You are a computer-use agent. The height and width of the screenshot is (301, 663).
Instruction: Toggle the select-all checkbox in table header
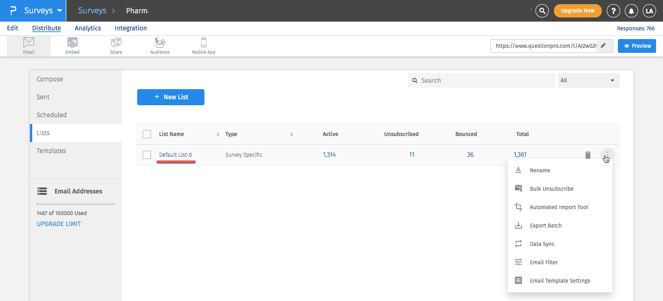point(147,134)
